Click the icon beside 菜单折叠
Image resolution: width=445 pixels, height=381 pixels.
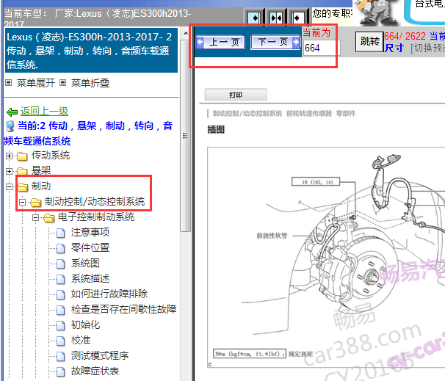coord(62,83)
